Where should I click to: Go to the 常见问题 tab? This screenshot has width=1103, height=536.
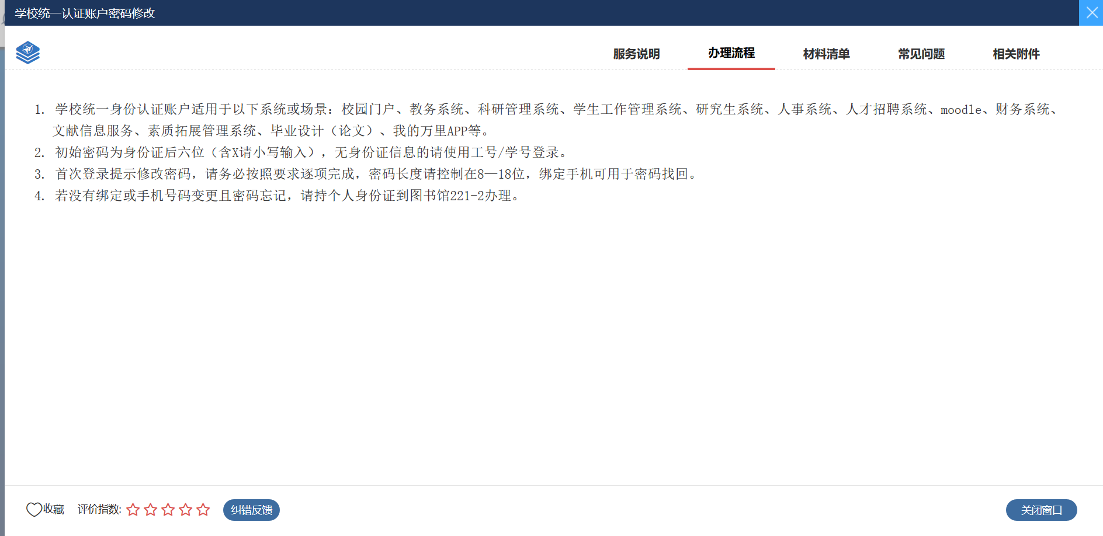[921, 54]
